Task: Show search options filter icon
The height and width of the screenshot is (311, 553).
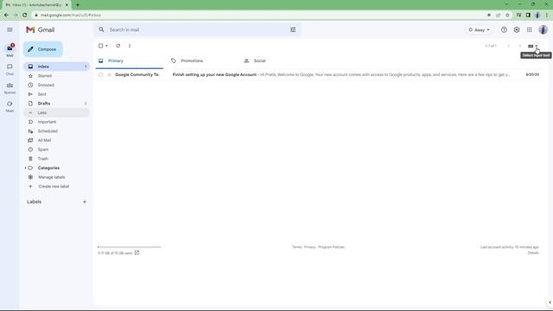Action: tap(293, 30)
